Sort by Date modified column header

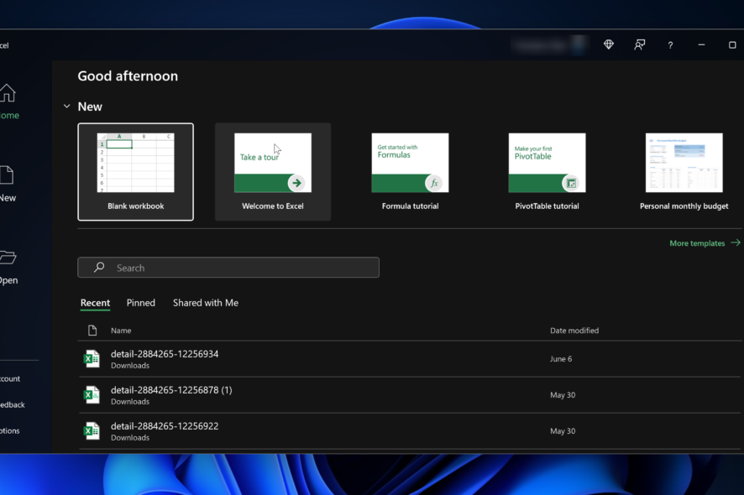pos(574,331)
